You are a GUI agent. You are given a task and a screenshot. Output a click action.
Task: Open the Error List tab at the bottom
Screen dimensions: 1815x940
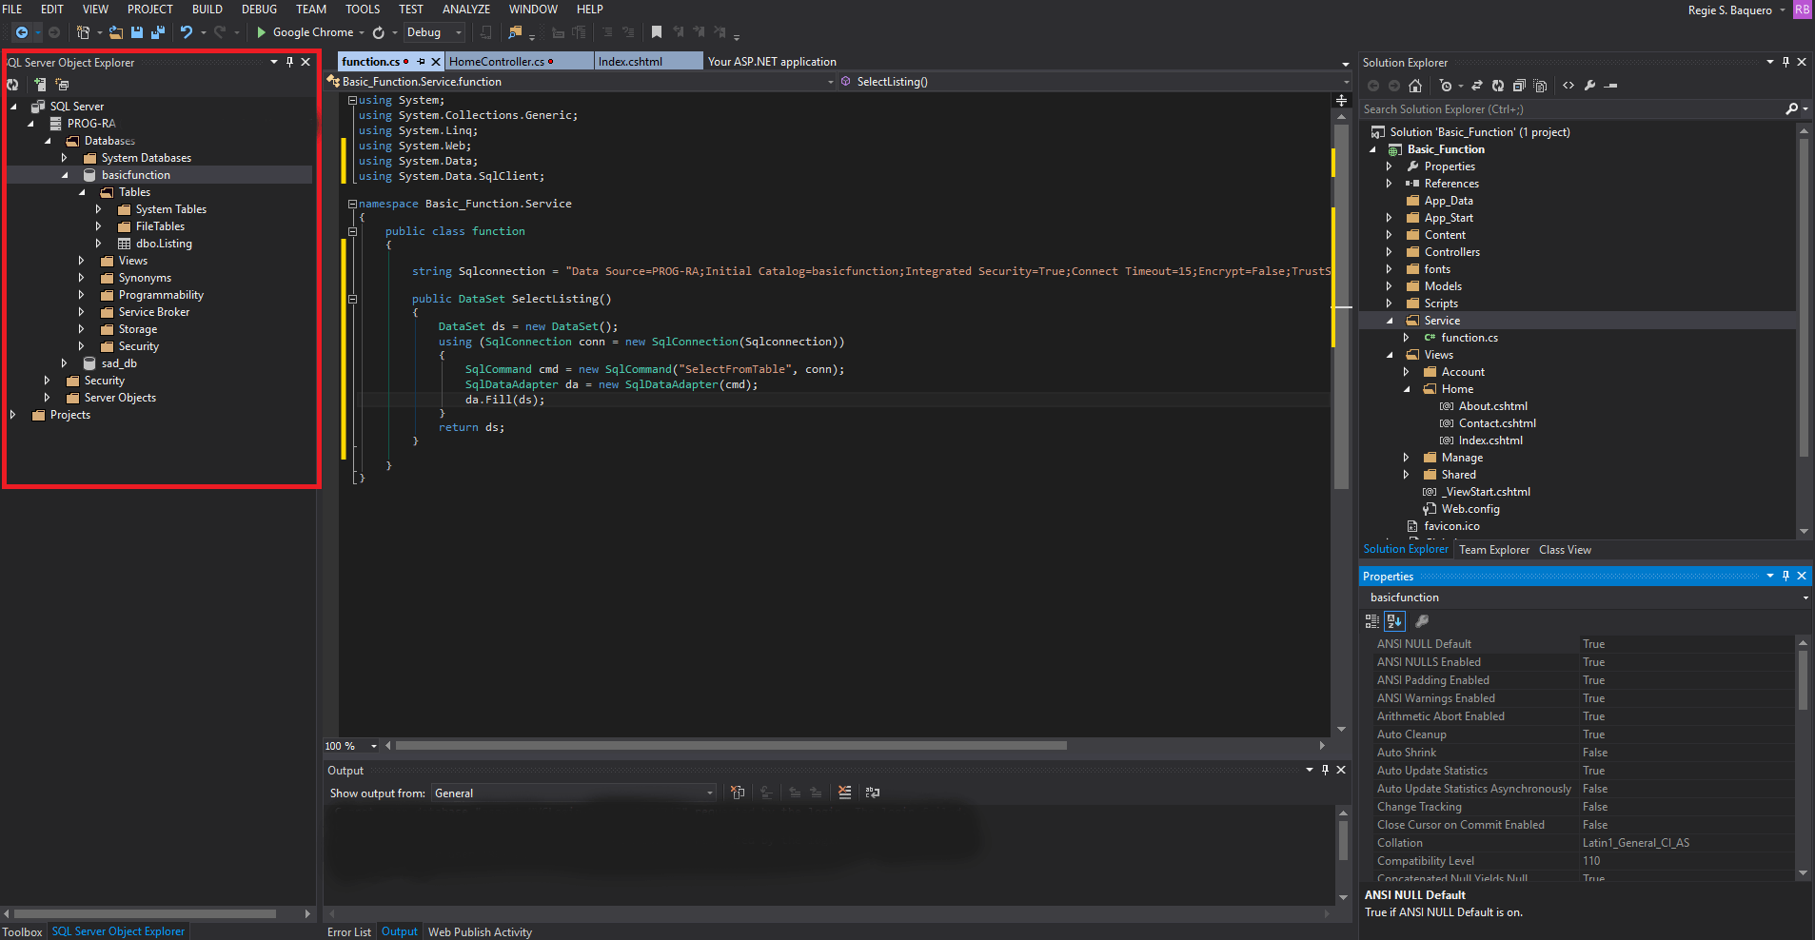348,932
